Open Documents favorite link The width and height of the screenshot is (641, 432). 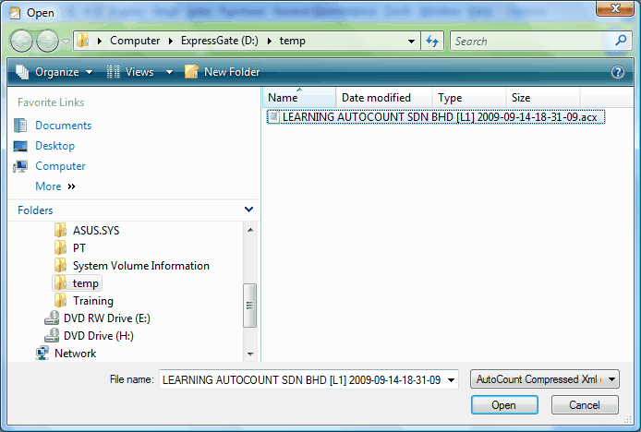[64, 126]
